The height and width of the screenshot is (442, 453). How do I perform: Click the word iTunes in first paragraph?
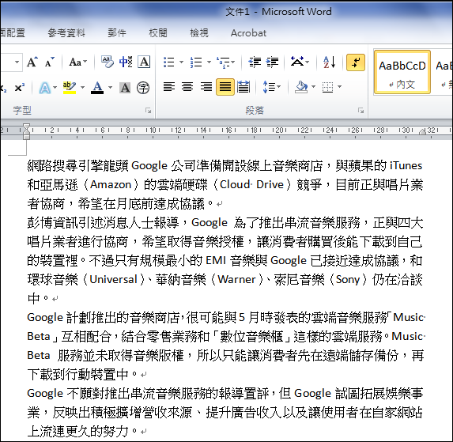click(x=406, y=166)
